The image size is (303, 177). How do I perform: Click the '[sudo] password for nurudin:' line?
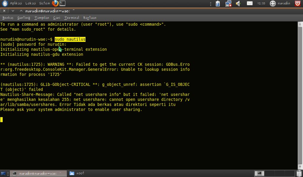(33, 44)
